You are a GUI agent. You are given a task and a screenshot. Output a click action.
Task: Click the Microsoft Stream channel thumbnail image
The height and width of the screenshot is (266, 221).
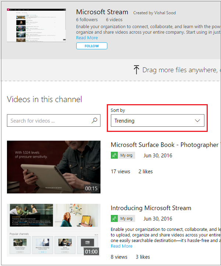click(36, 25)
